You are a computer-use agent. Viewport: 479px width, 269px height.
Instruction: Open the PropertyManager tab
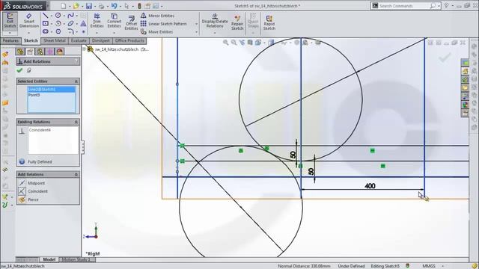[x=30, y=52]
